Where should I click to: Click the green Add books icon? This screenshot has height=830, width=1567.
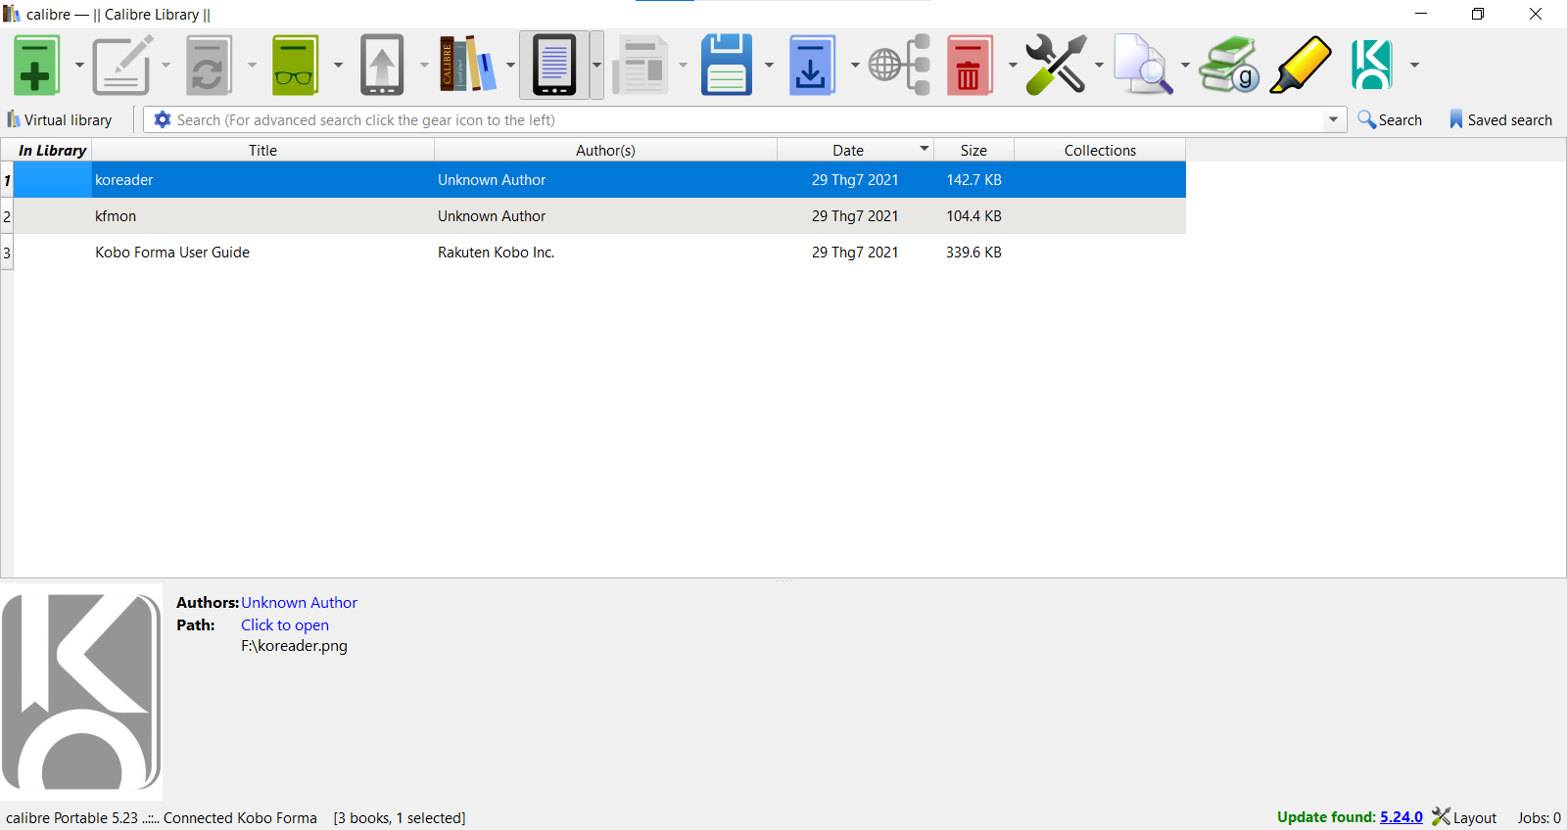pos(36,65)
